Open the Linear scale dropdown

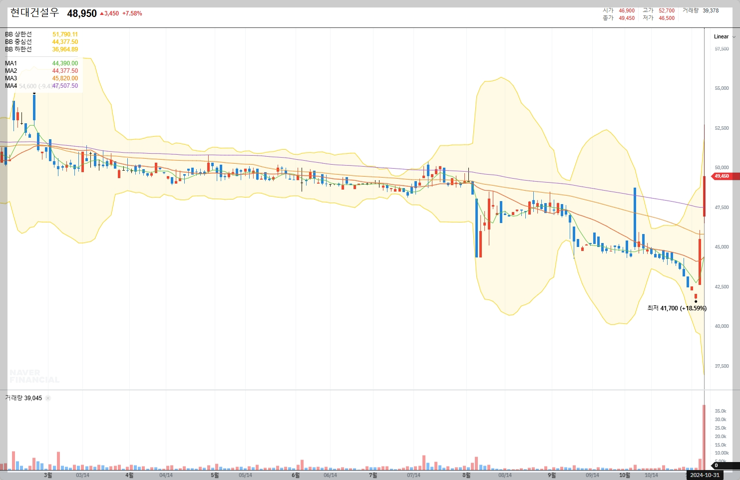click(725, 36)
